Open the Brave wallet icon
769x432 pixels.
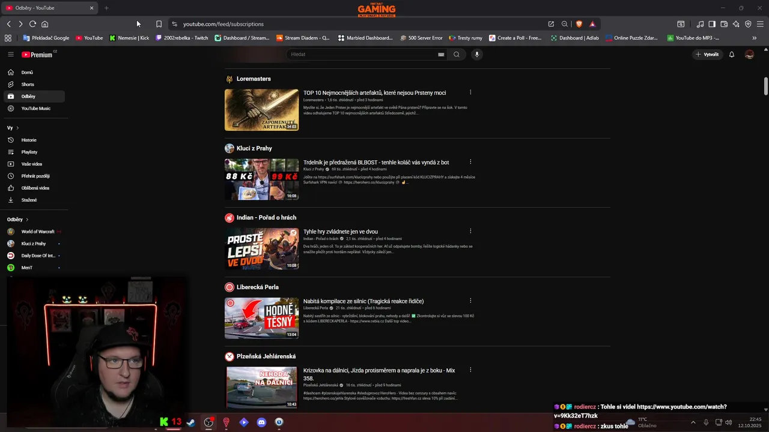[x=724, y=24]
